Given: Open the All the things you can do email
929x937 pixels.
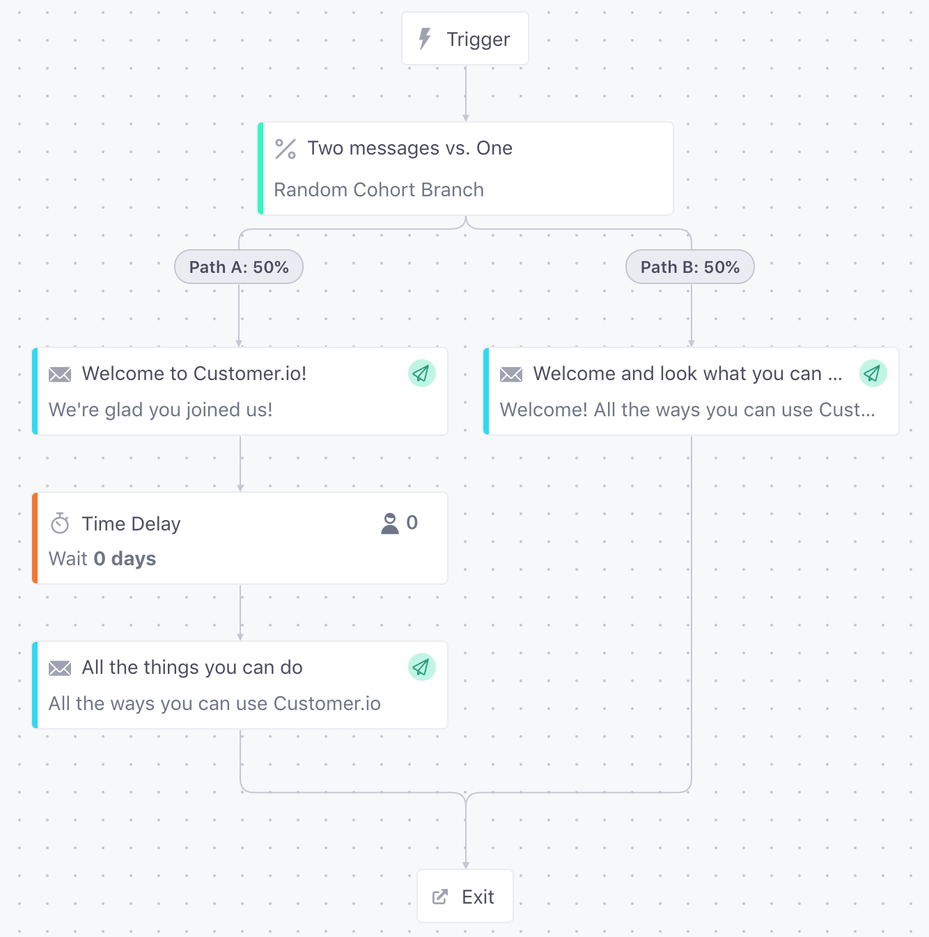Looking at the screenshot, I should coord(192,668).
